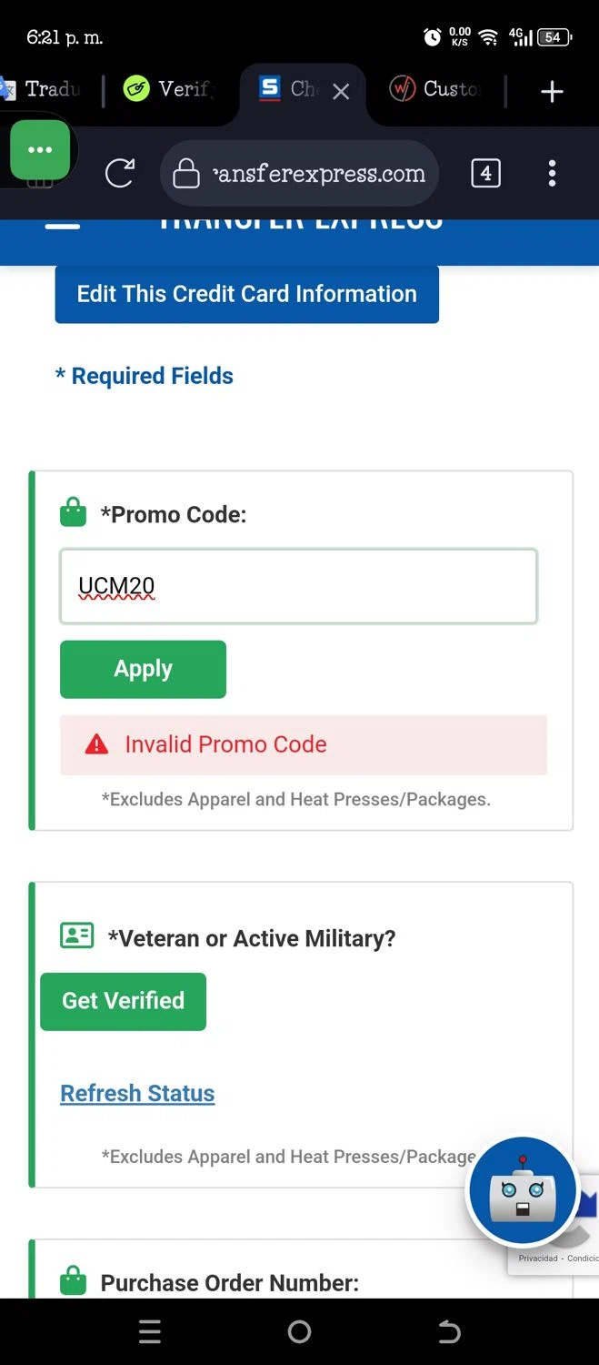This screenshot has height=1365, width=599.
Task: Tap the green floating dots bubble
Action: coord(40,150)
